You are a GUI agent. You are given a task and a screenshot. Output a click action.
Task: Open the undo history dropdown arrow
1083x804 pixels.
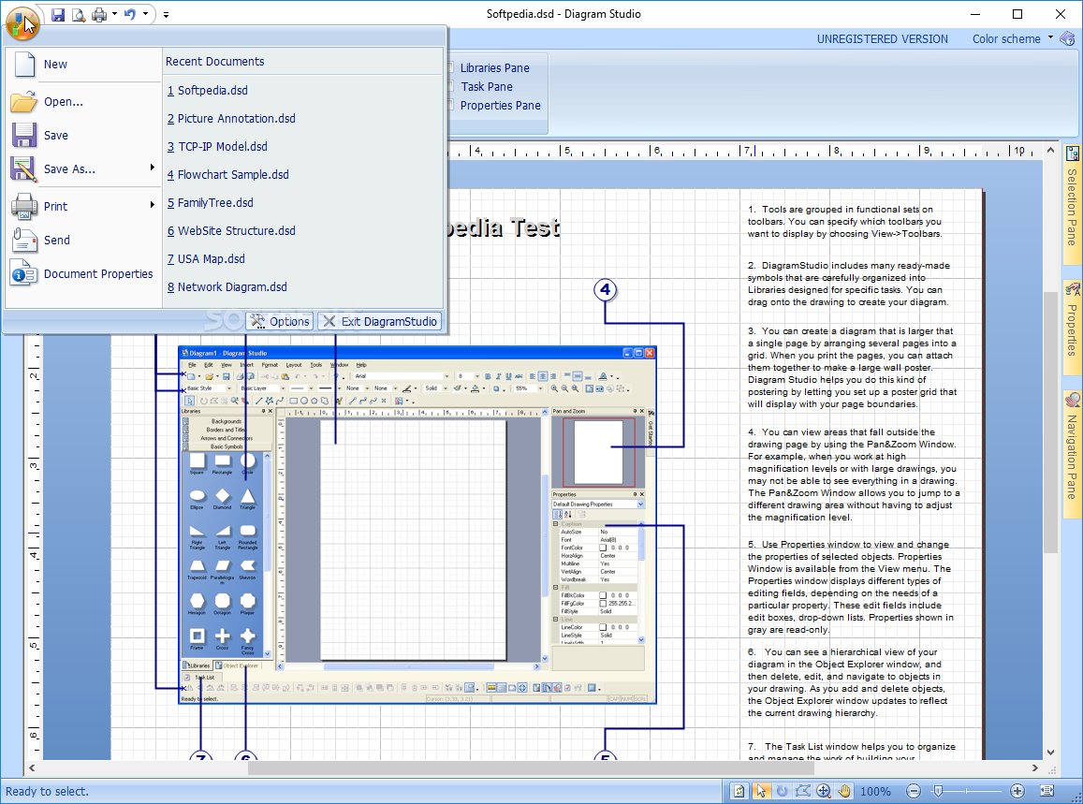[145, 14]
